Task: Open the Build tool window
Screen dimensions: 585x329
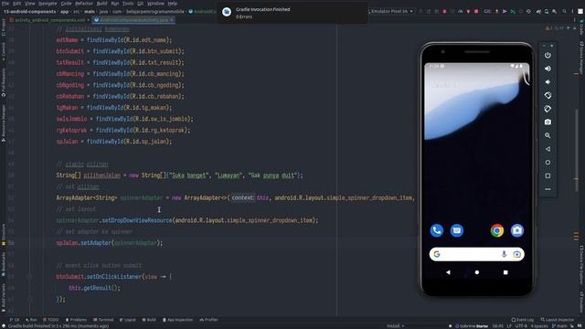Action: click(x=149, y=320)
